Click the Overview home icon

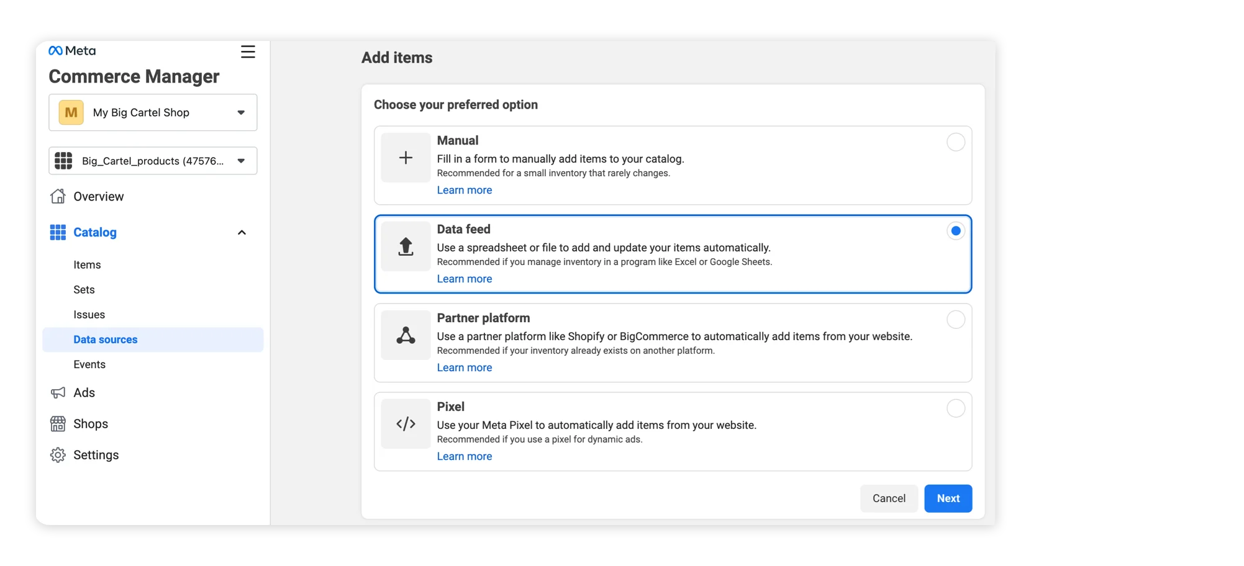click(58, 196)
